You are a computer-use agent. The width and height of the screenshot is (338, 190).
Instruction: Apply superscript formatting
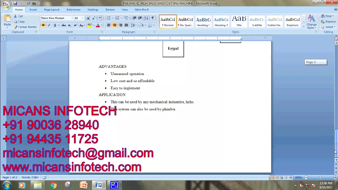click(x=75, y=25)
